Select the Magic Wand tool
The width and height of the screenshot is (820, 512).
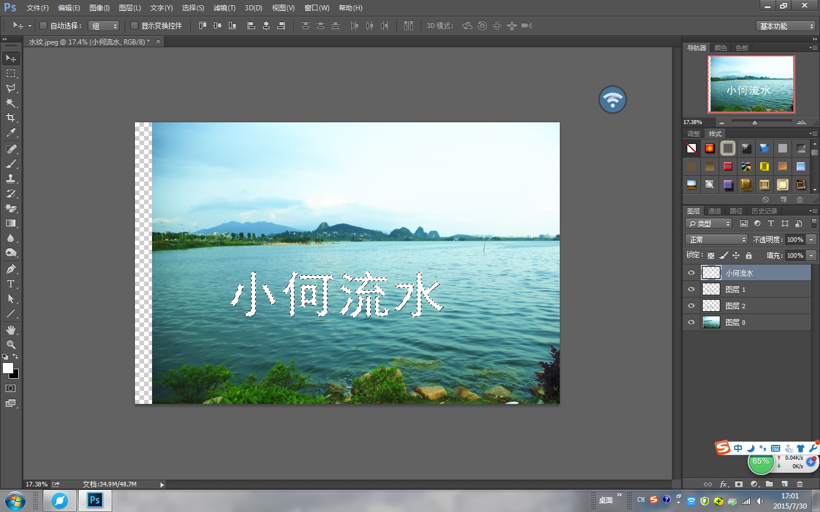coord(11,103)
